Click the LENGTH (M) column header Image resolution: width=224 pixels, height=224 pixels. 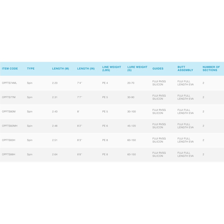point(60,69)
